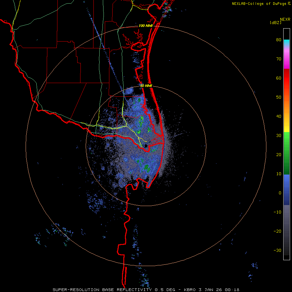Pick the cyan top segment of the color bar
Image resolution: width=292 pixels, height=292 pixels.
pos(286,43)
